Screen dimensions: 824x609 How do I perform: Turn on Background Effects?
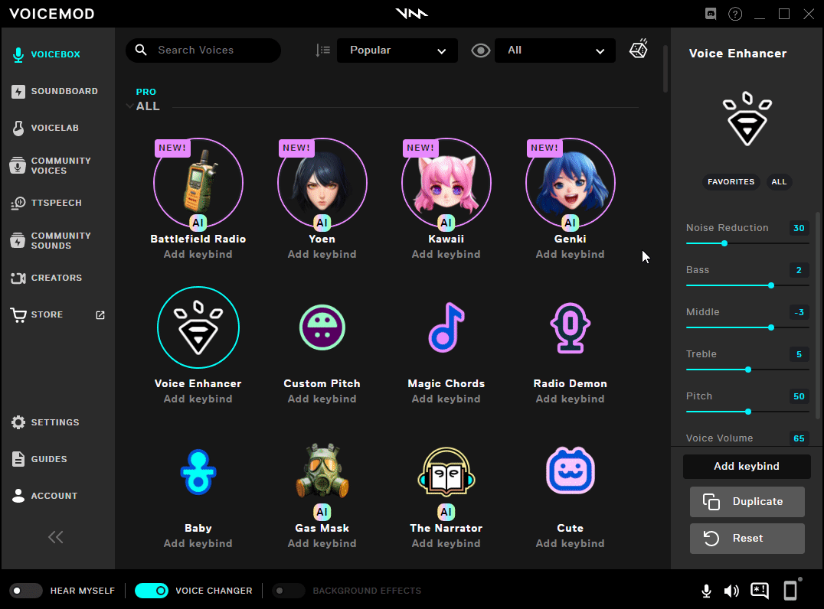pyautogui.click(x=289, y=590)
